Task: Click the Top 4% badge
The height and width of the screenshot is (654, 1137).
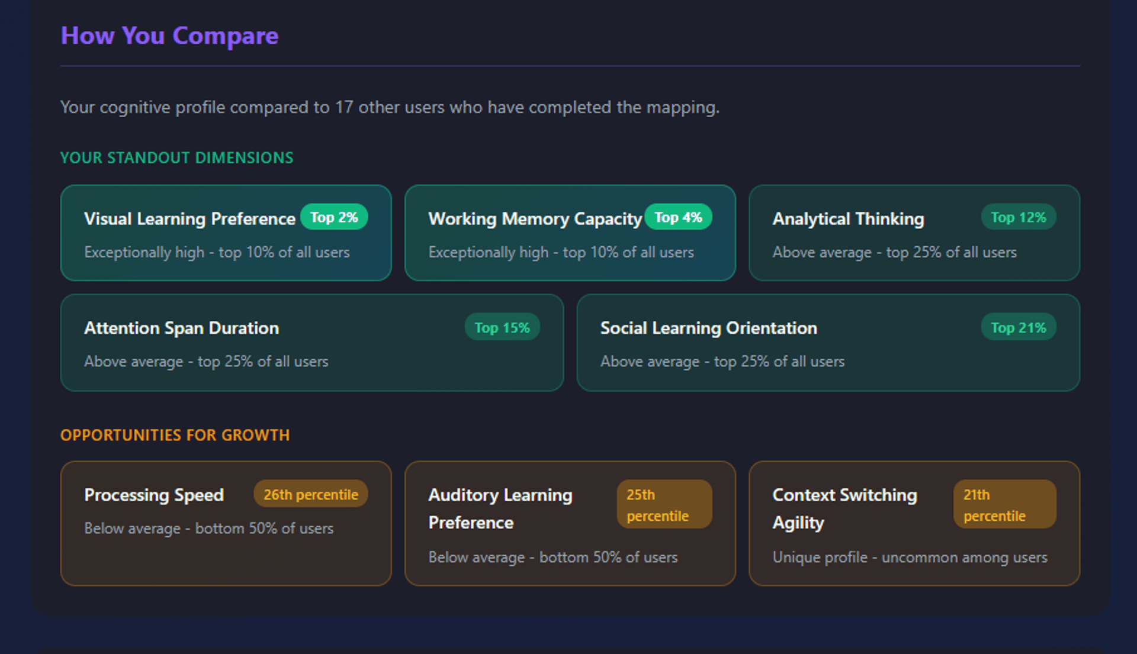Action: (678, 218)
